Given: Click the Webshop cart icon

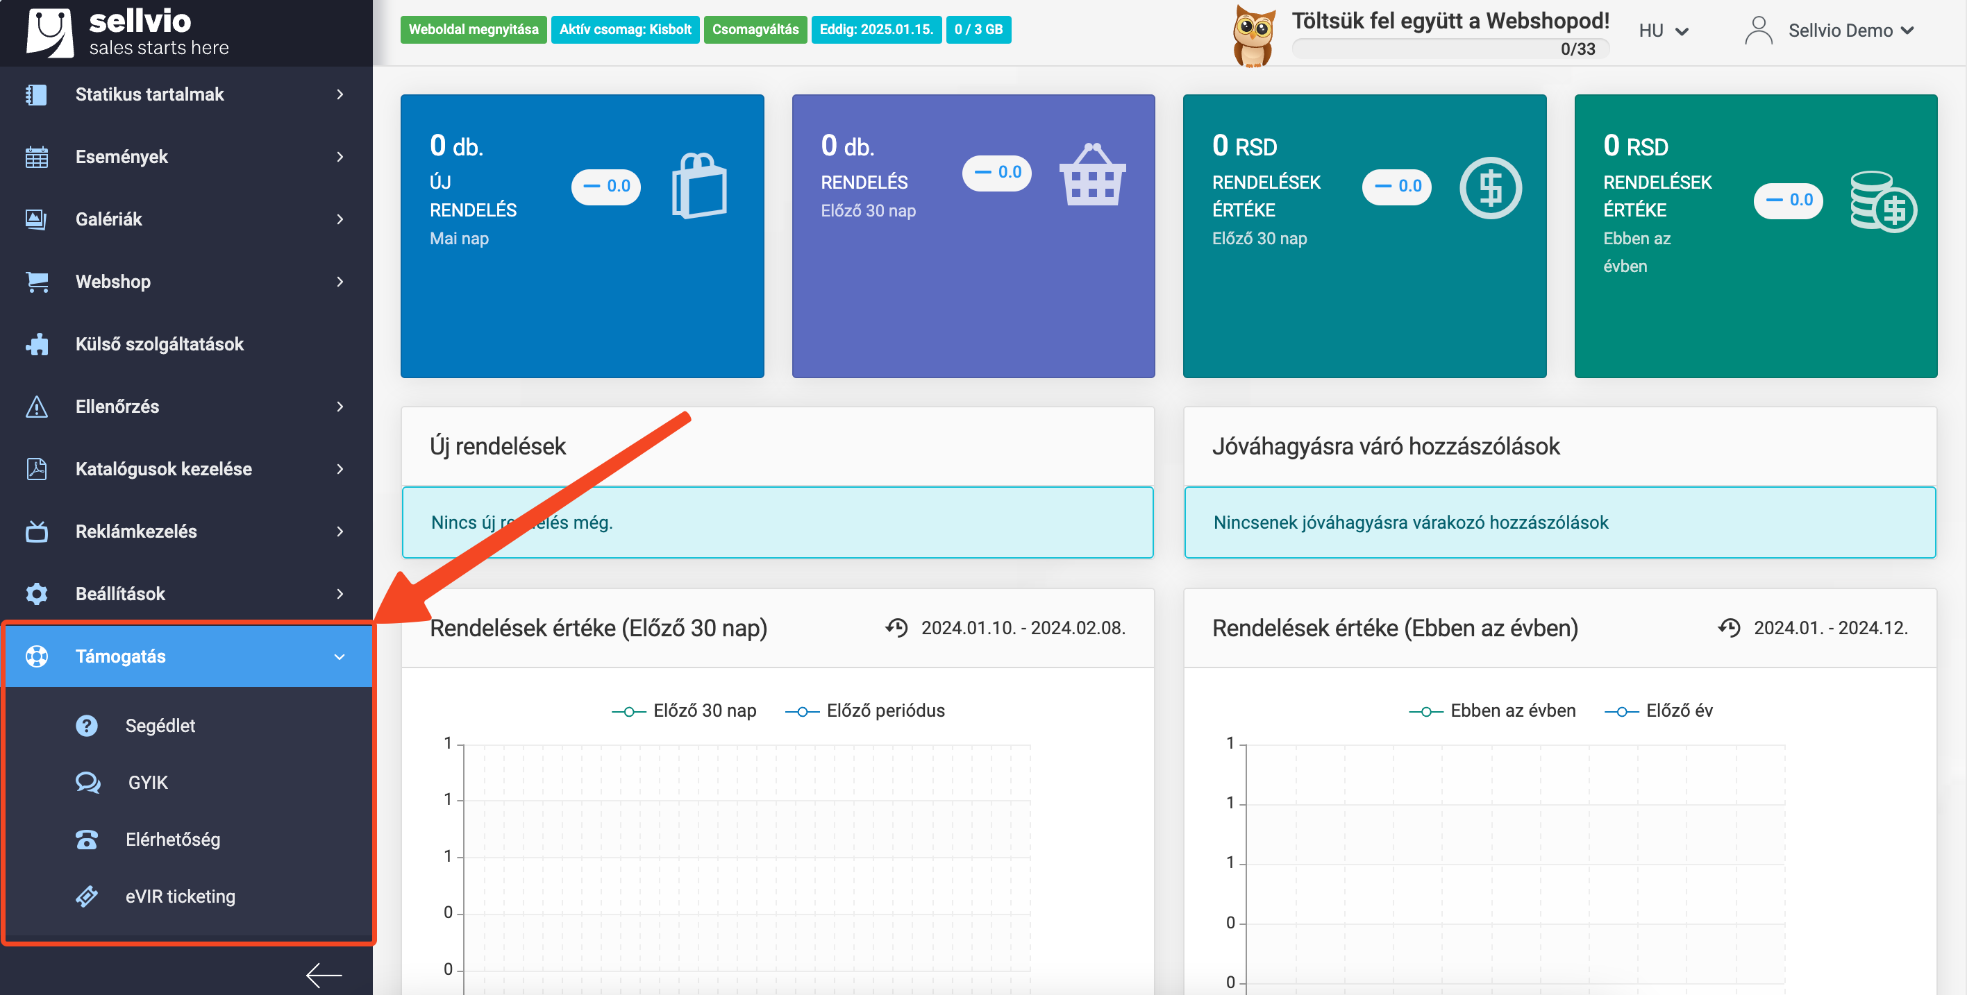Looking at the screenshot, I should click(36, 282).
